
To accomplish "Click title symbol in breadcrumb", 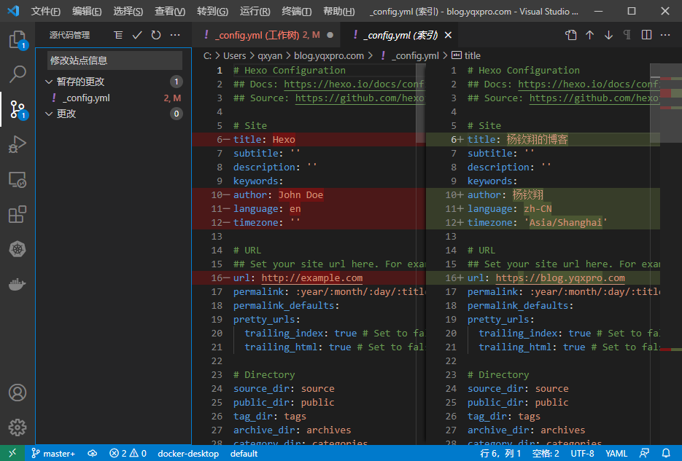I will tap(472, 55).
